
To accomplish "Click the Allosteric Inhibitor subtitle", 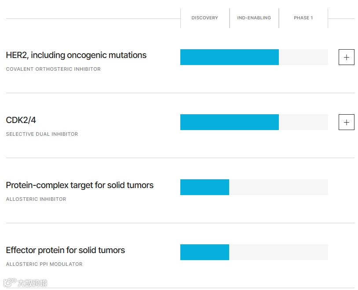I will coord(36,199).
